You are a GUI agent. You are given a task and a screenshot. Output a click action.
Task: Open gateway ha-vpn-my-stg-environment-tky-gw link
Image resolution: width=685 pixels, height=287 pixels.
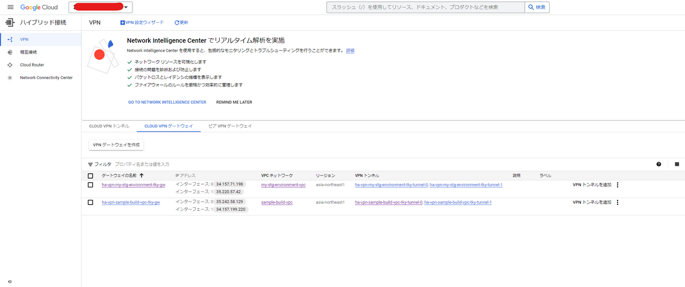coord(134,185)
